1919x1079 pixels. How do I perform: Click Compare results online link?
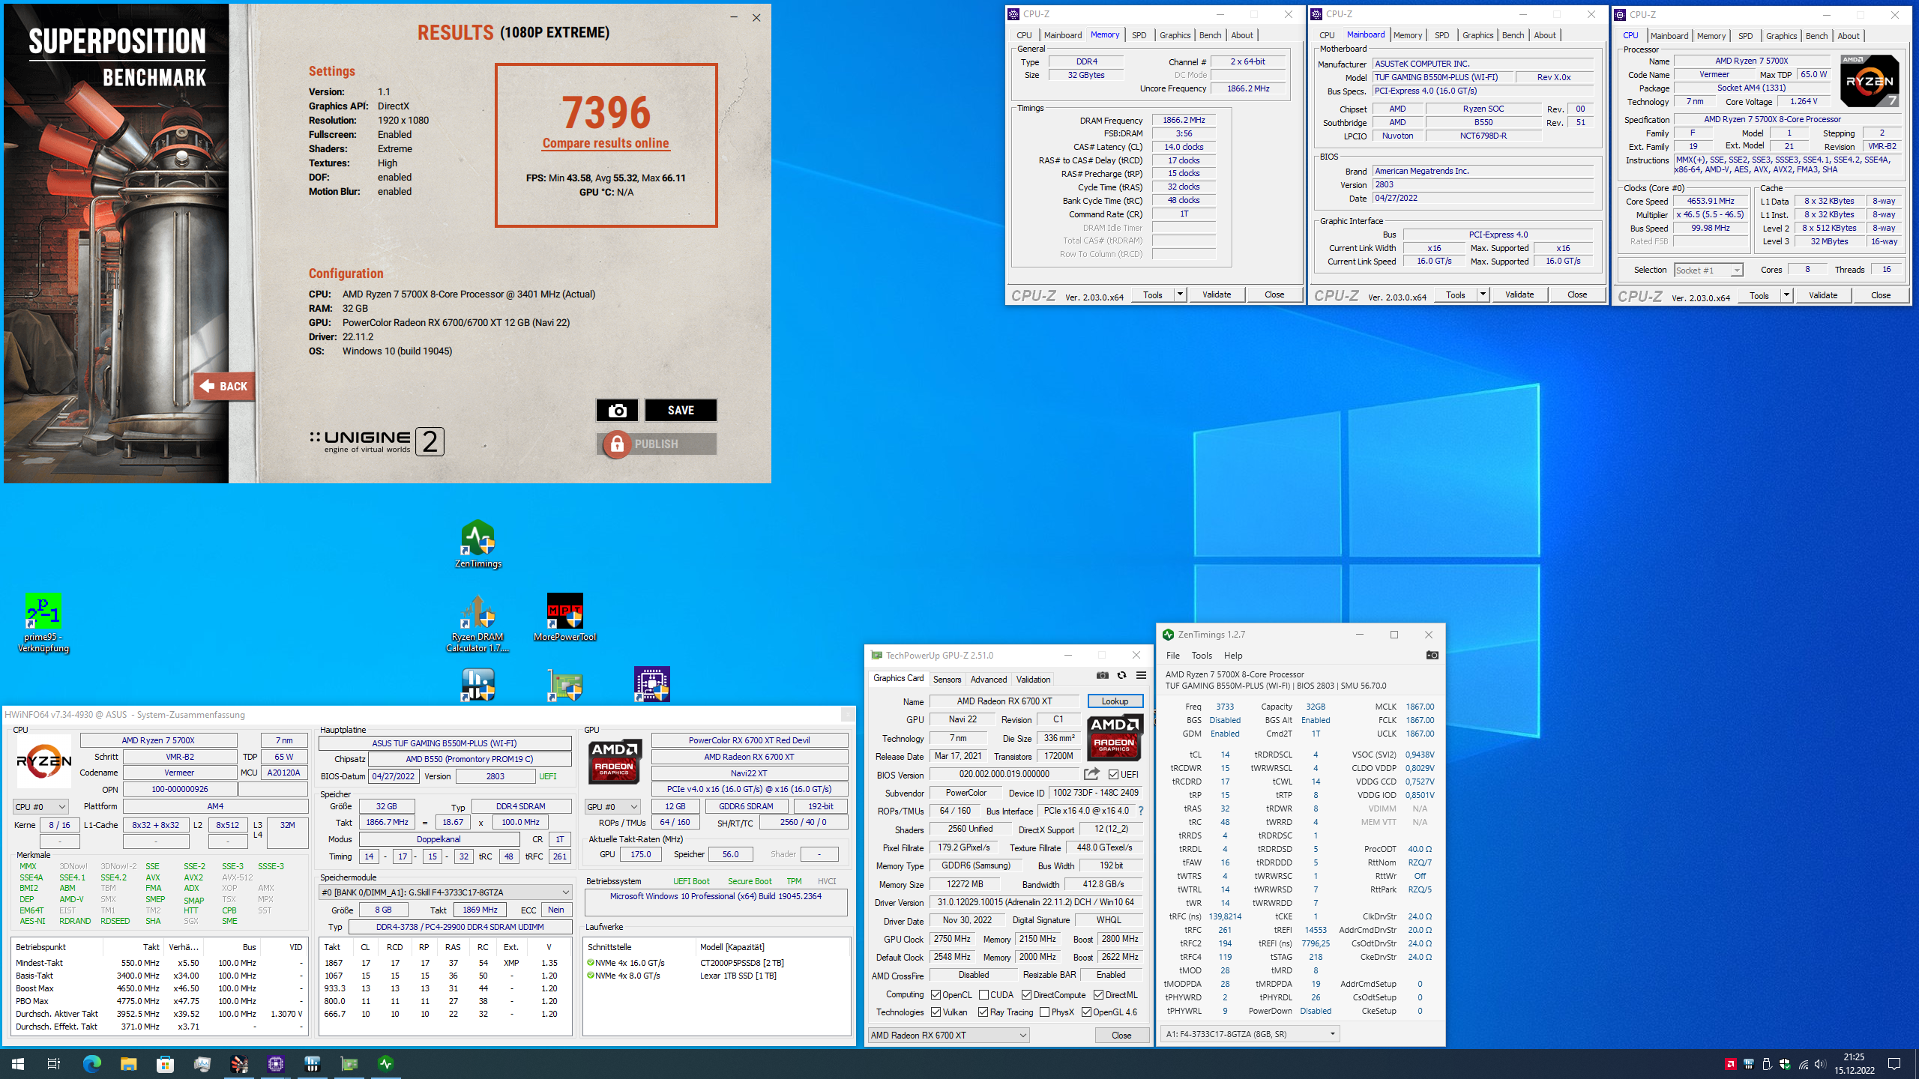tap(606, 143)
